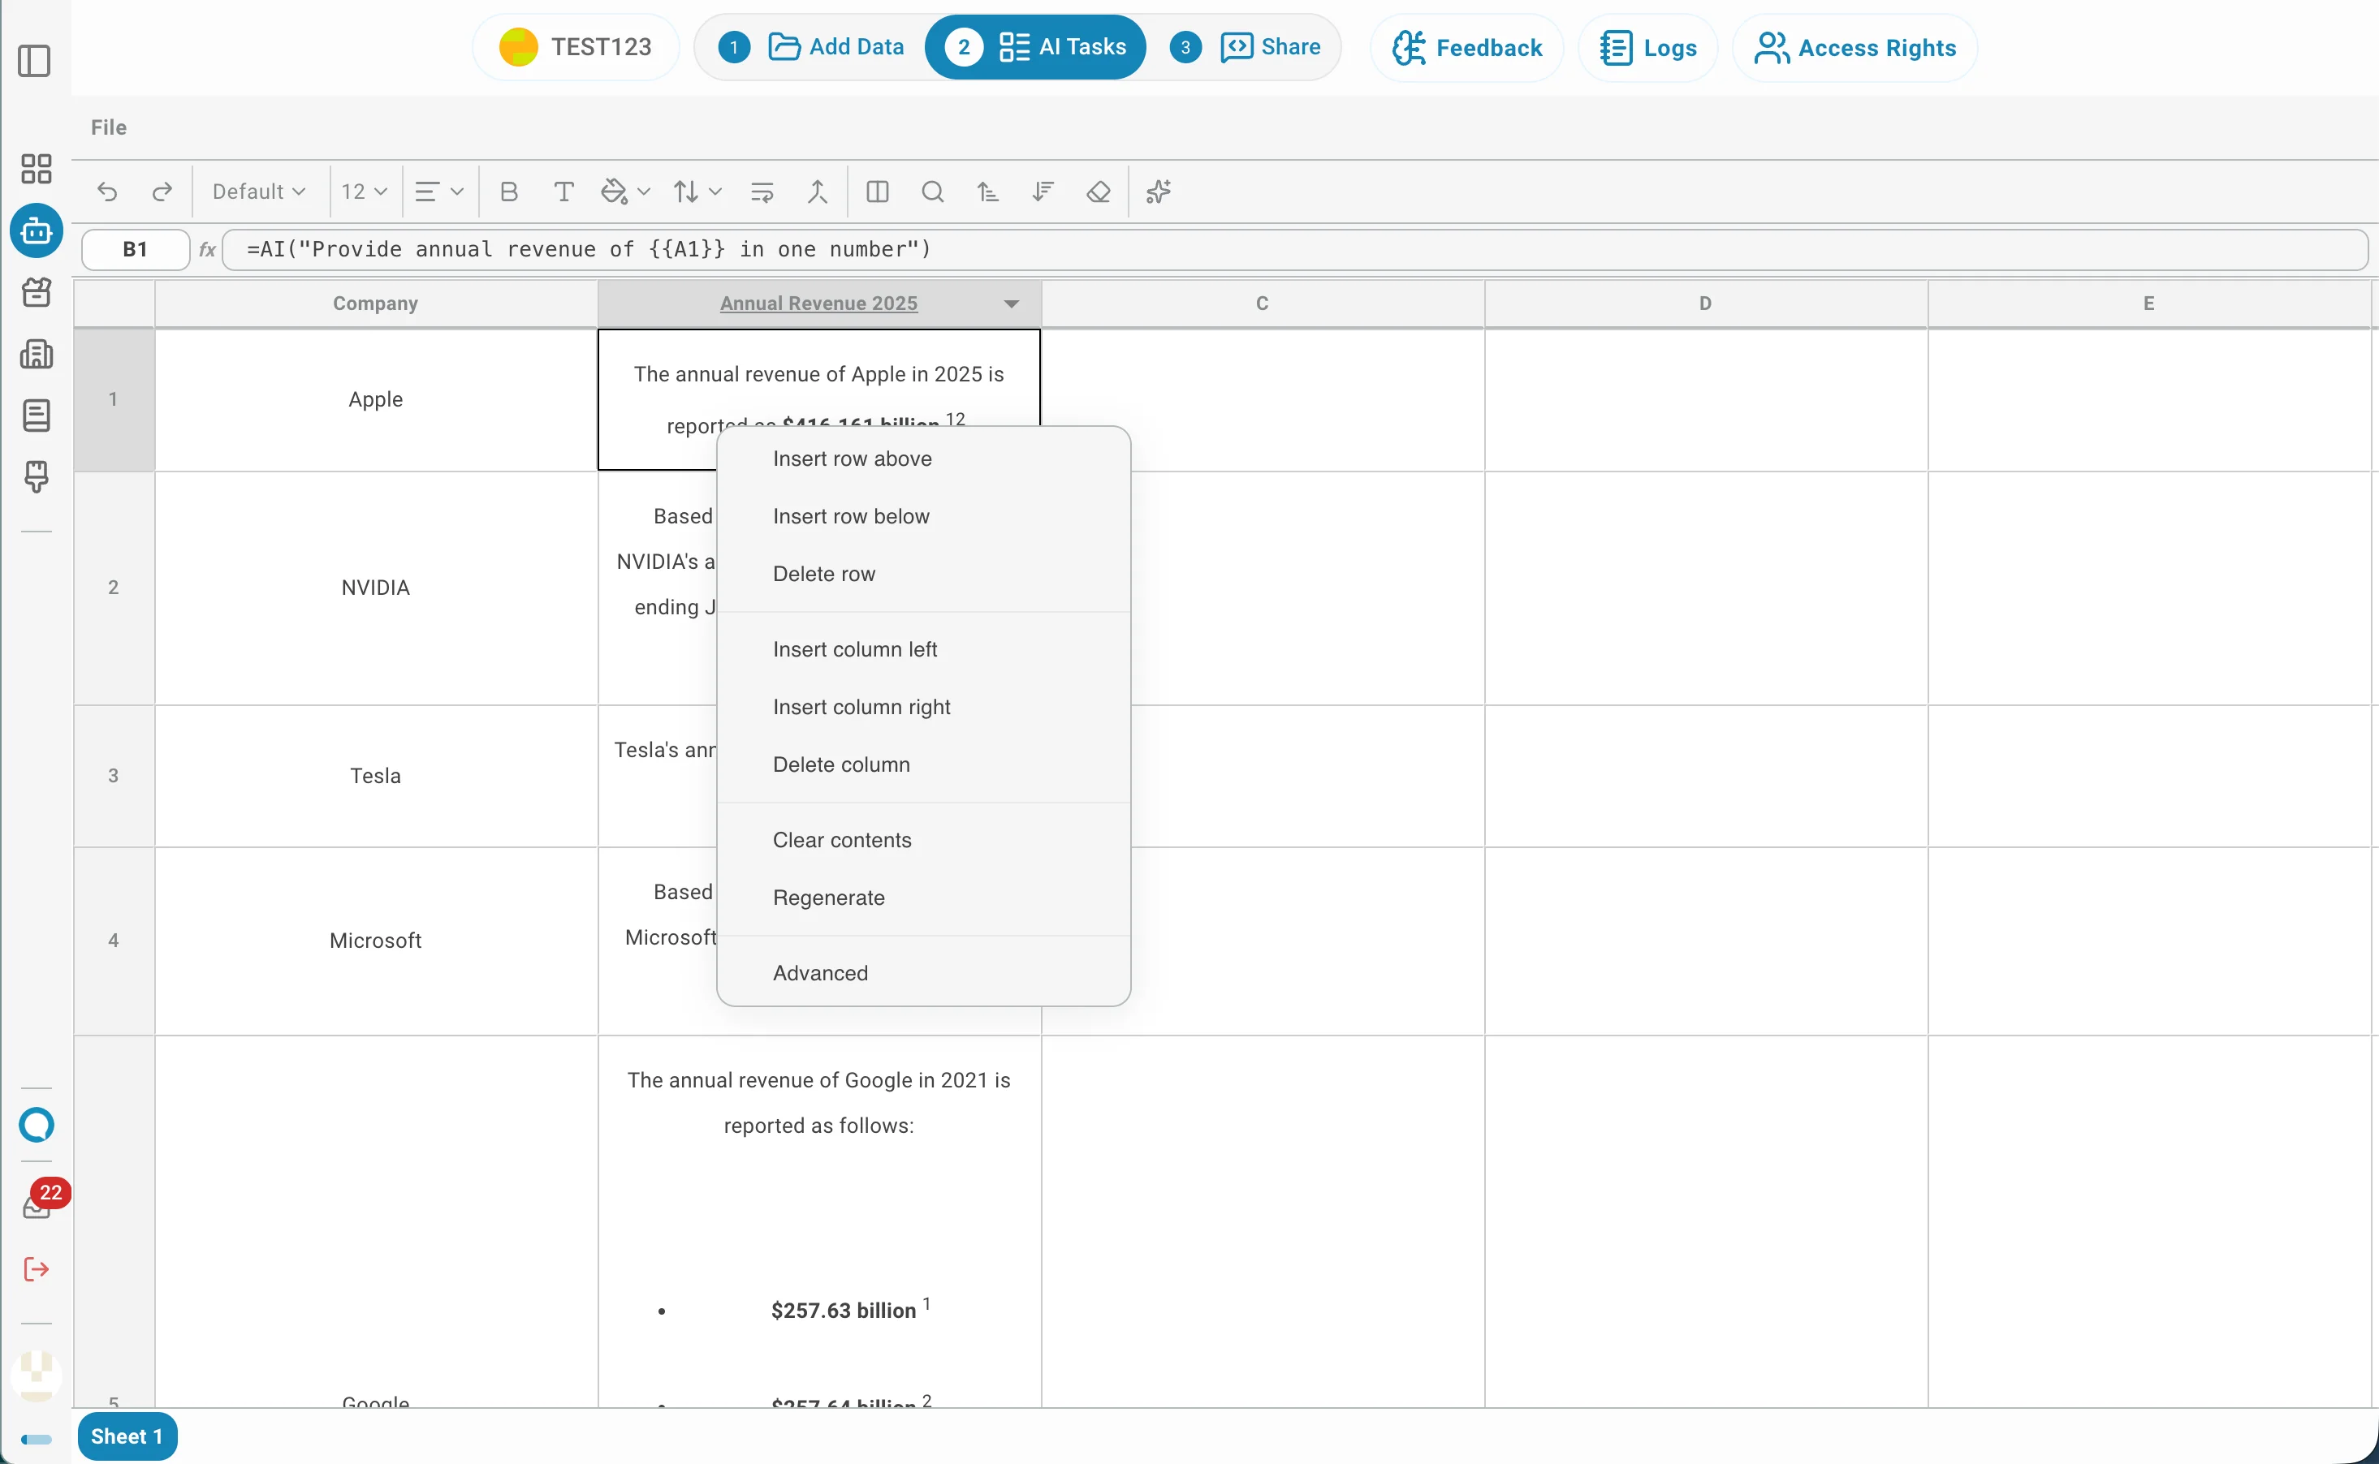Click the AI sparkle icon in toolbar

(x=1159, y=192)
